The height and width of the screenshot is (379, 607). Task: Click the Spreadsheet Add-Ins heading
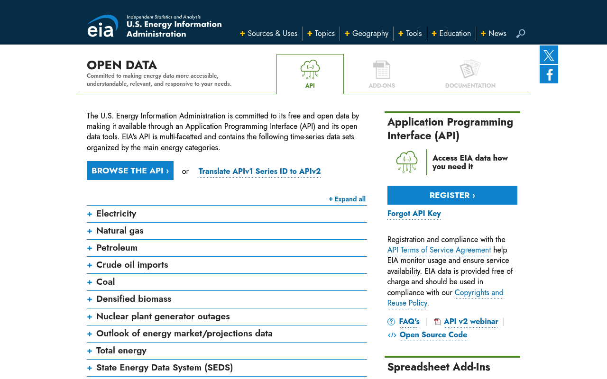coord(439,367)
